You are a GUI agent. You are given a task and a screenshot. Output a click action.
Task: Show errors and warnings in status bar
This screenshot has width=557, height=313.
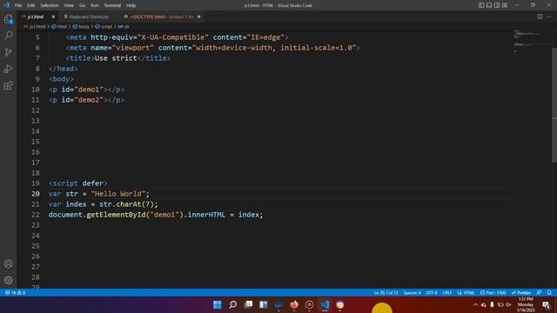(15, 293)
